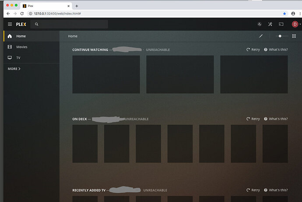Click the address bar URL

pos(57,14)
